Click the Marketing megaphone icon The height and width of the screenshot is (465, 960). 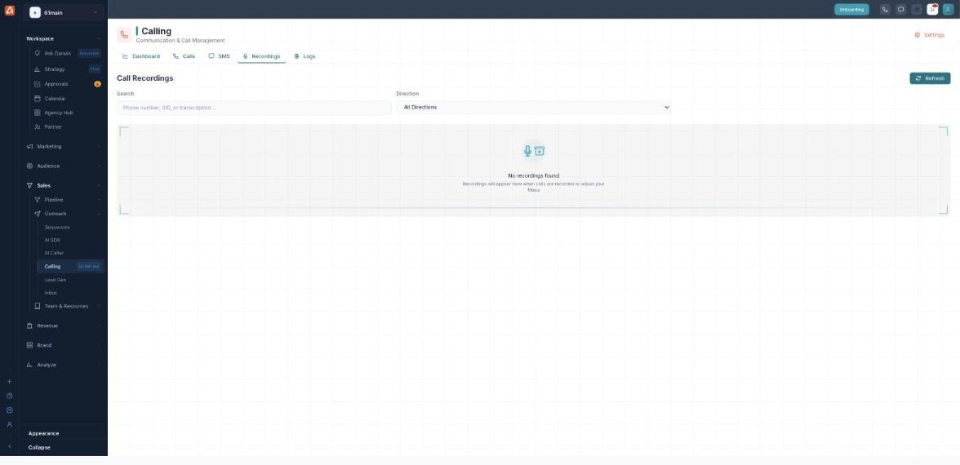tap(29, 146)
